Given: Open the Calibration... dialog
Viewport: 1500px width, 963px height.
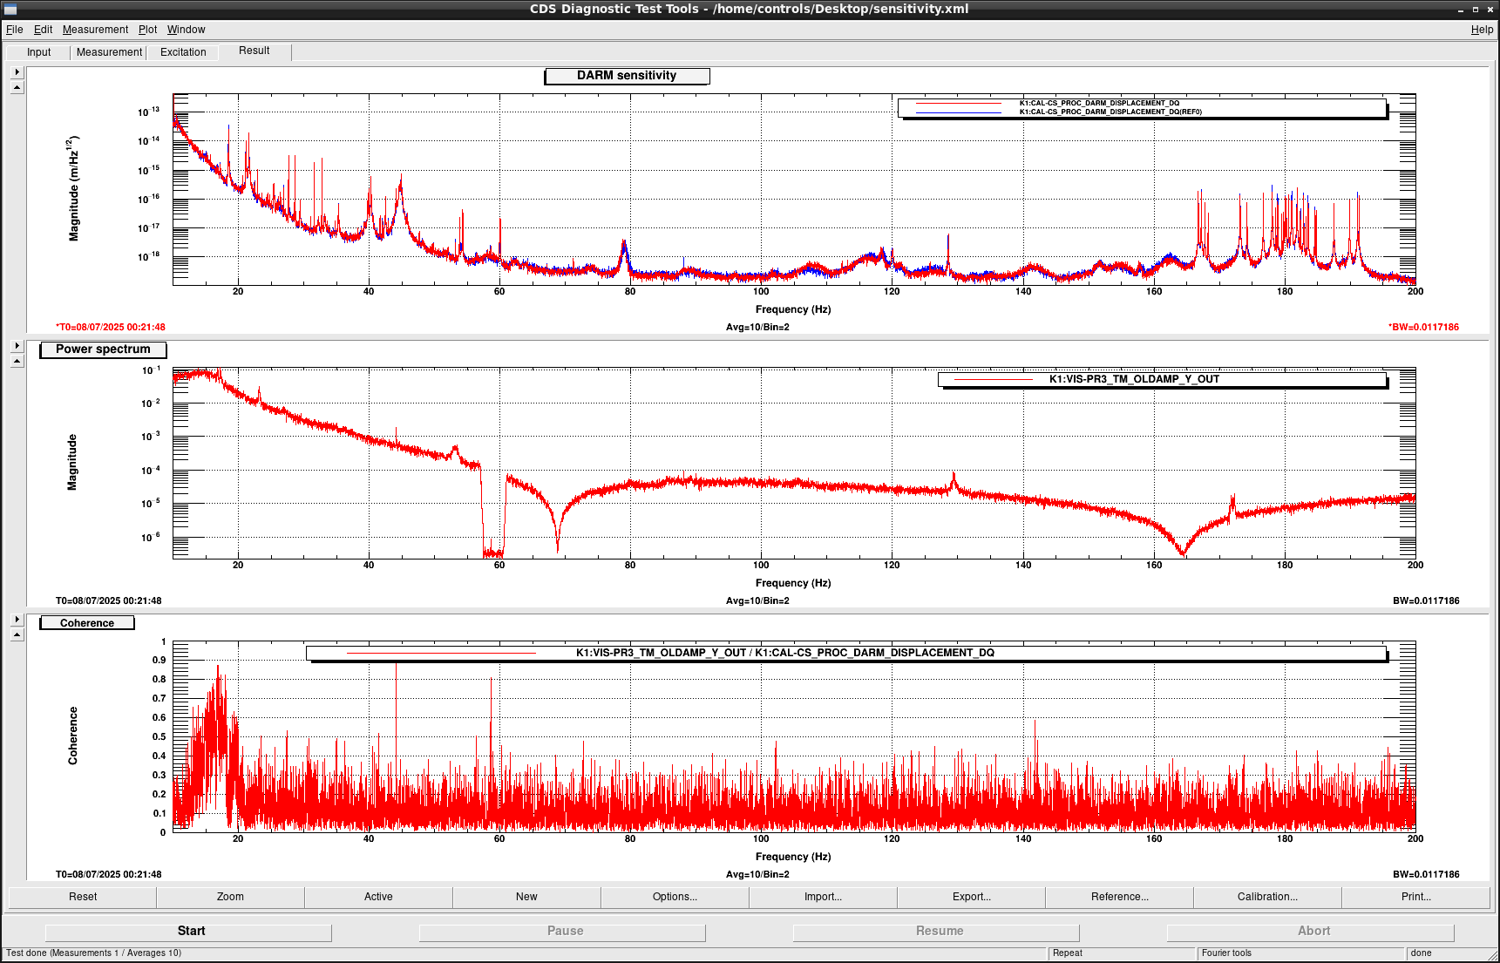Looking at the screenshot, I should [1267, 897].
